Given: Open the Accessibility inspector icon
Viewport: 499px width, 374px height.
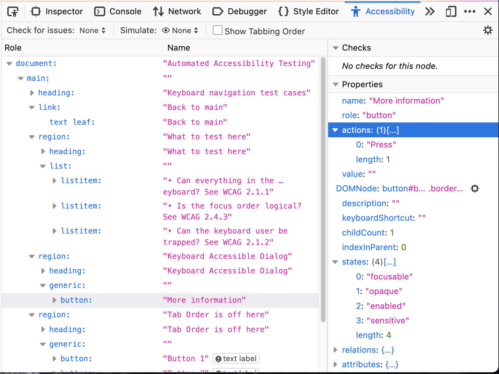Looking at the screenshot, I should pyautogui.click(x=355, y=11).
